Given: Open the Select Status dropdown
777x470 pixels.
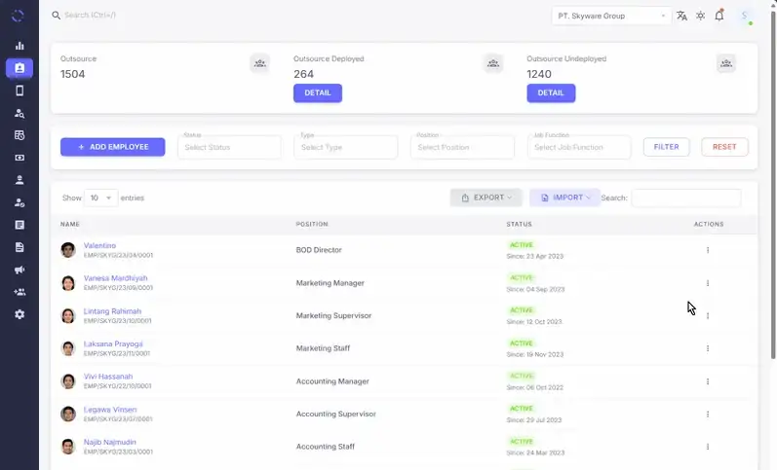Looking at the screenshot, I should coord(229,147).
